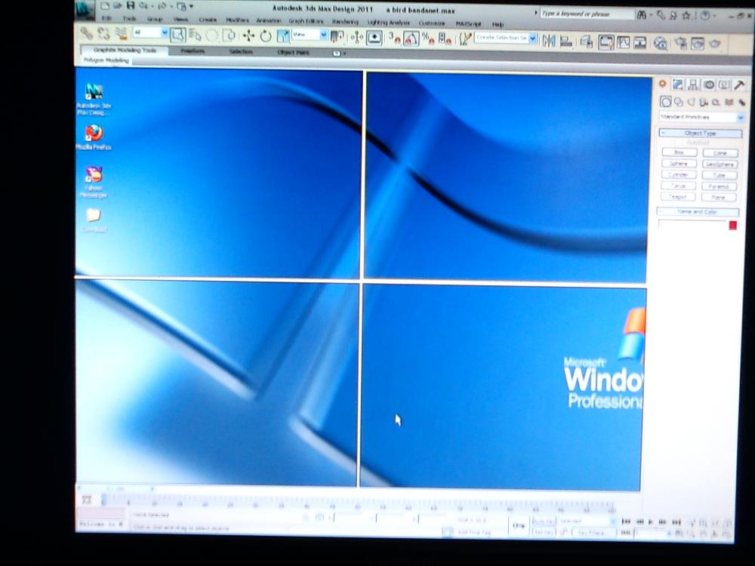The height and width of the screenshot is (566, 755).
Task: Open the Modifiers menu
Action: (x=237, y=20)
